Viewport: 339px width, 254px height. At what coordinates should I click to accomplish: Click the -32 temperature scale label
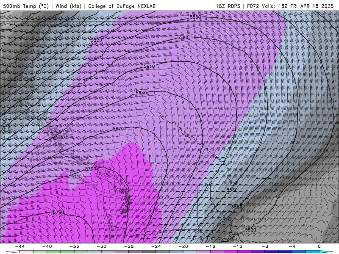(x=102, y=246)
